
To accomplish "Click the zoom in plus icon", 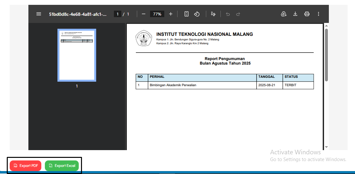I will click(x=171, y=14).
